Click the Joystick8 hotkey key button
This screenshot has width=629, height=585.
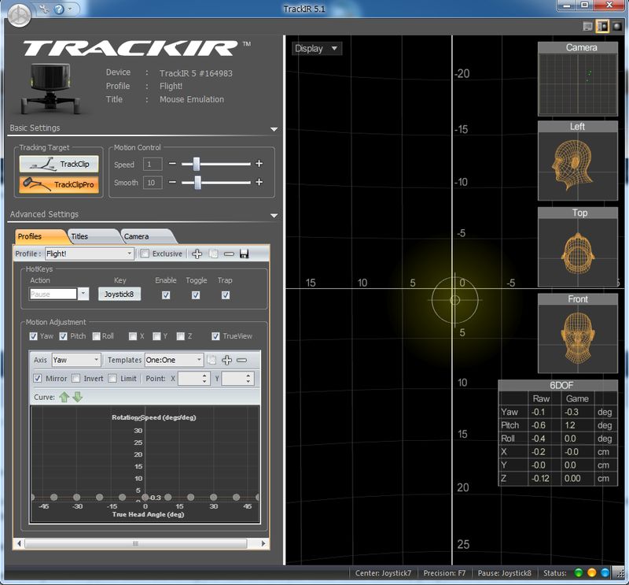click(x=120, y=294)
